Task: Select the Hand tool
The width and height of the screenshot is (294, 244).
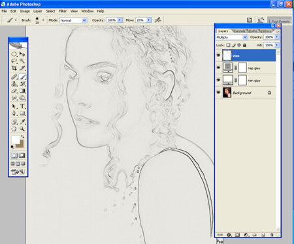Action: 14,129
